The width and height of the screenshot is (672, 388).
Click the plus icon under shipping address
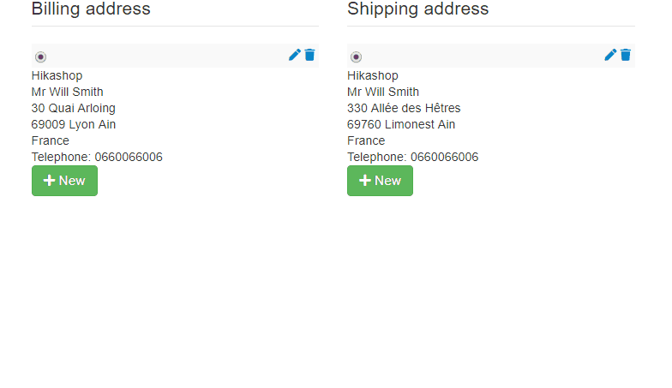(365, 180)
